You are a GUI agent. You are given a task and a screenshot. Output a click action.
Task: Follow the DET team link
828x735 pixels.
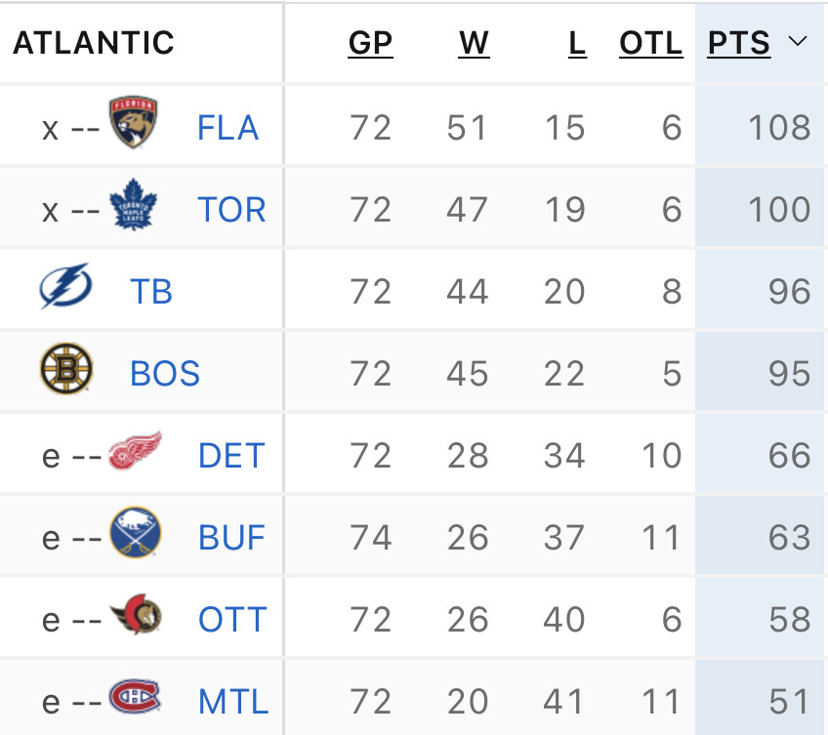click(231, 456)
